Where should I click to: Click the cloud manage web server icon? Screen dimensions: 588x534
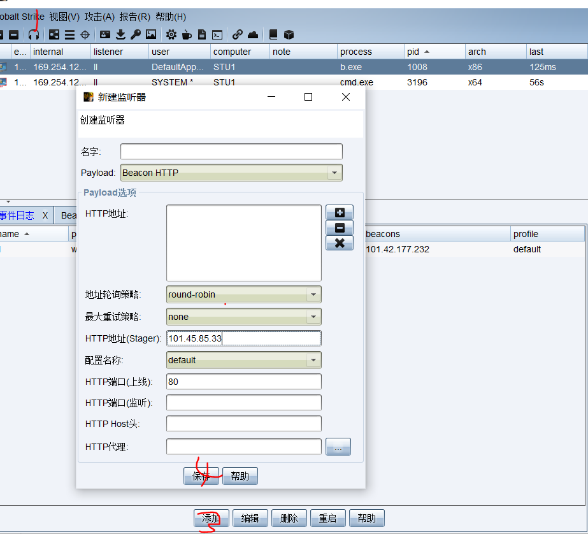click(x=253, y=35)
